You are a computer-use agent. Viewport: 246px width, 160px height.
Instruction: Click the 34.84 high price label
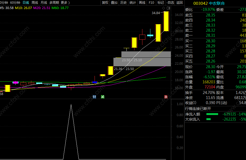pos(156,13)
